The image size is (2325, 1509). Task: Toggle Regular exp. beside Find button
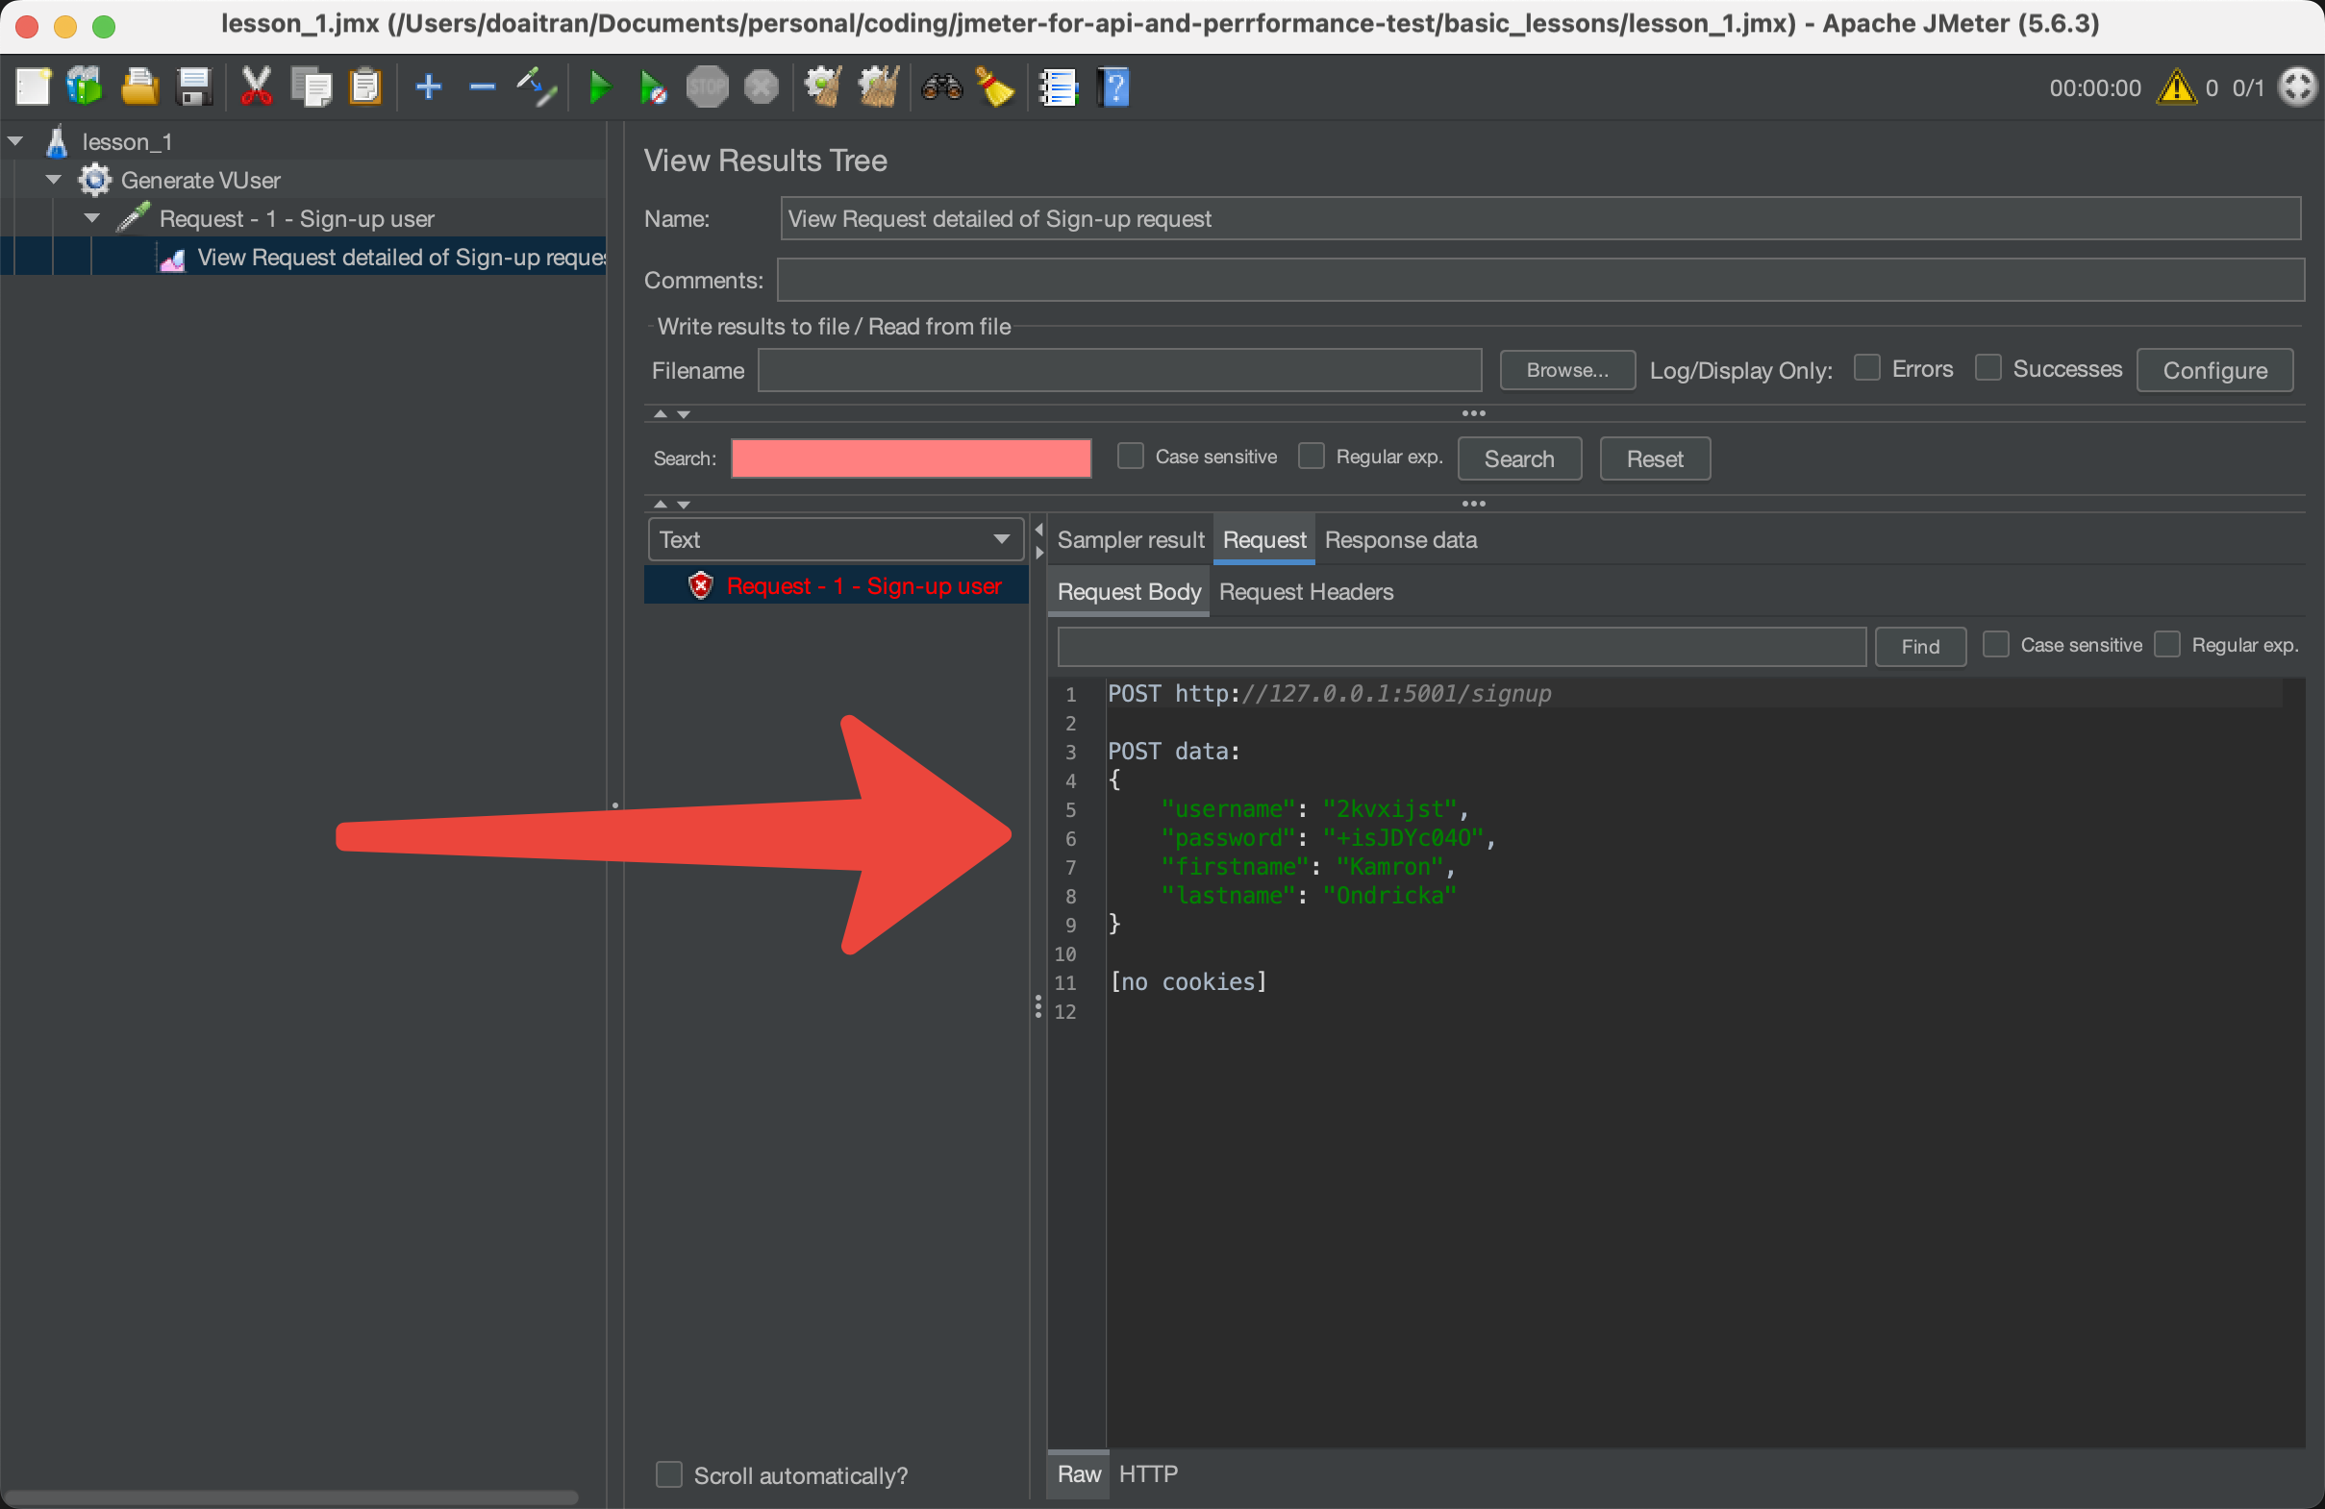pos(2166,645)
